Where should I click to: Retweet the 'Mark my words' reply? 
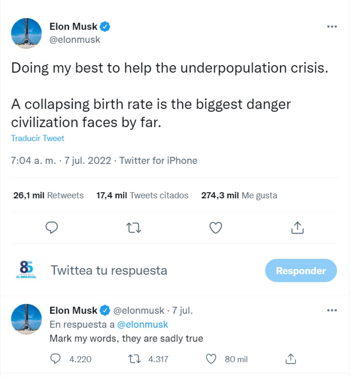[135, 359]
